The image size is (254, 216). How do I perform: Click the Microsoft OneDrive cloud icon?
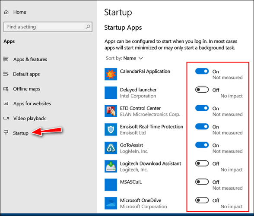[111, 203]
